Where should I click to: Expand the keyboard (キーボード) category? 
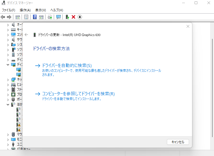pyautogui.click(x=8, y=30)
